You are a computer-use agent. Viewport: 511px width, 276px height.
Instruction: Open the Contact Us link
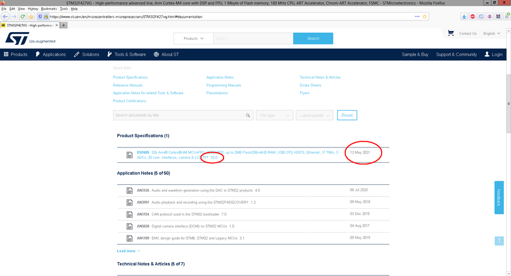(x=468, y=34)
